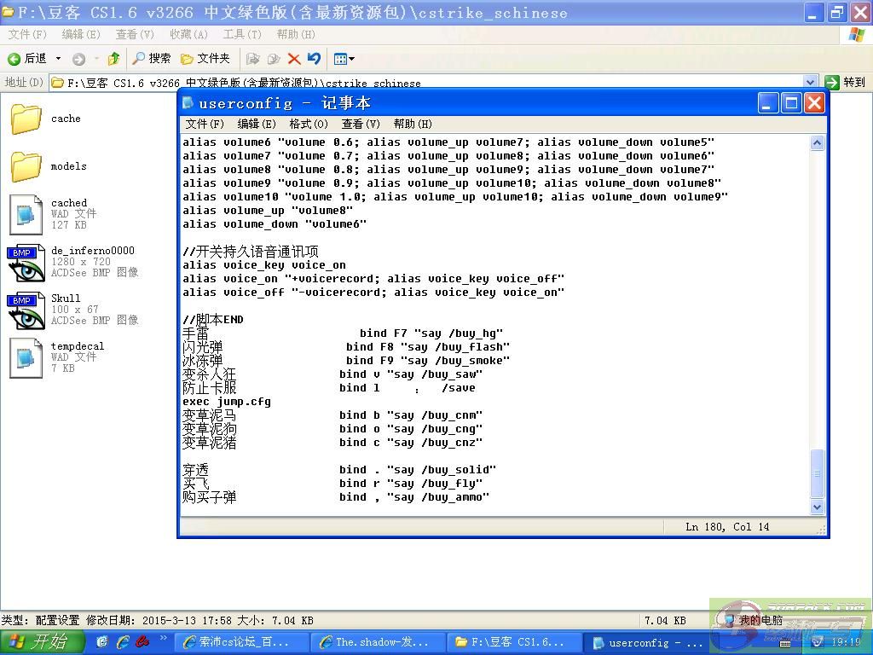This screenshot has width=873, height=655.
Task: Click the grayed-out Forward arrow in Explorer
Action: click(x=79, y=59)
